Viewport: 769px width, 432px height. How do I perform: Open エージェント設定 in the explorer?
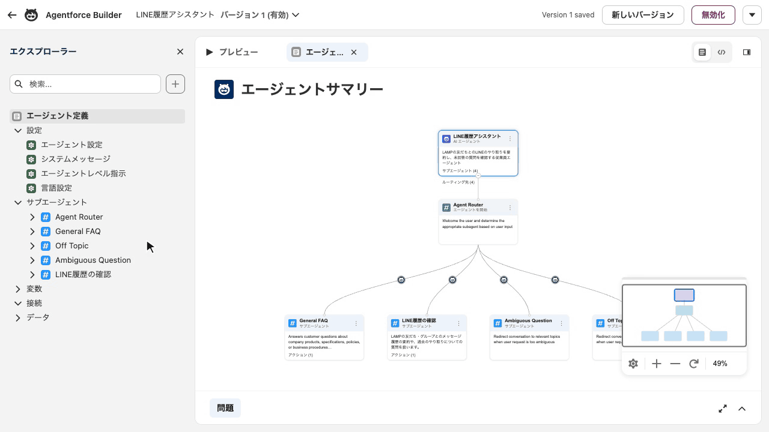coord(71,145)
